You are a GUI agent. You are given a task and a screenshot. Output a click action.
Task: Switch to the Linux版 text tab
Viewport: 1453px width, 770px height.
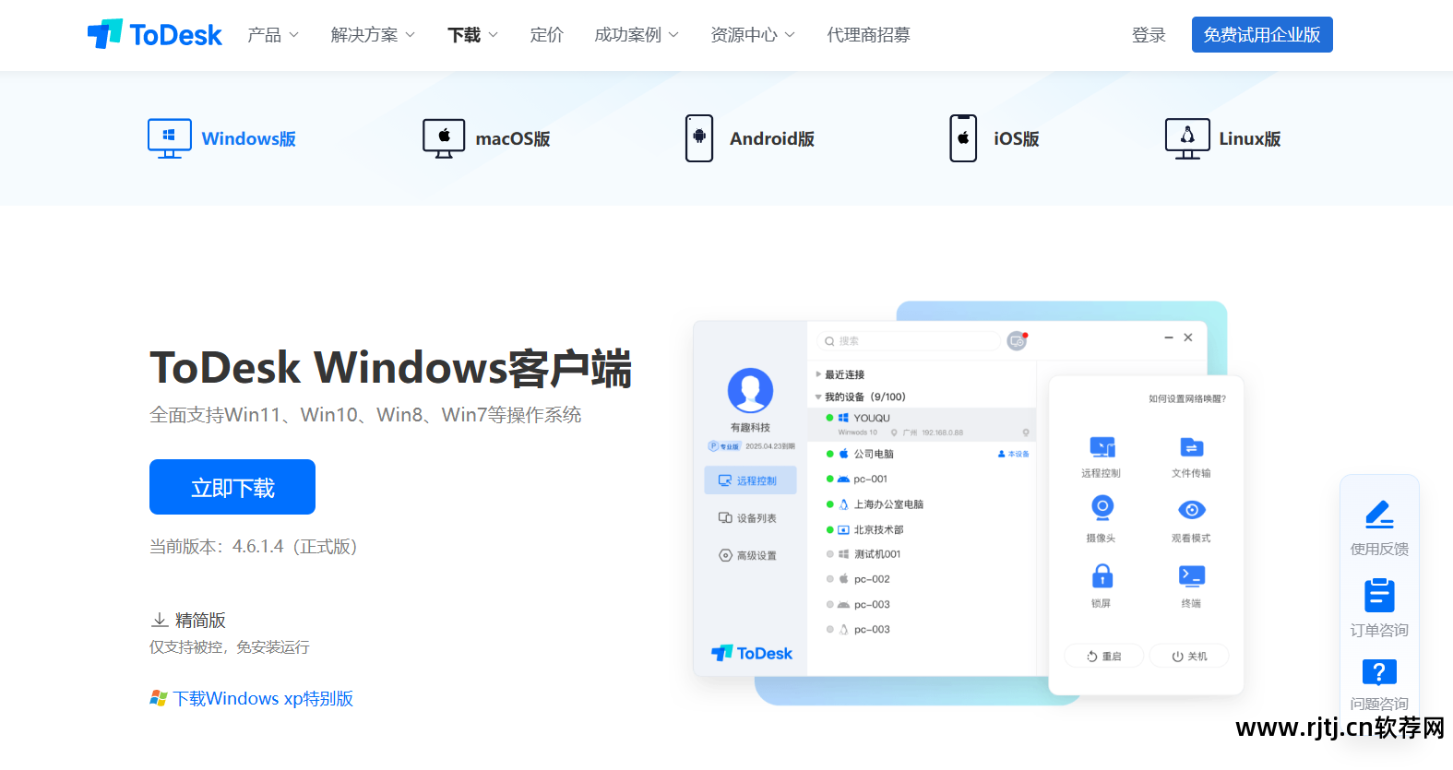tap(1250, 138)
